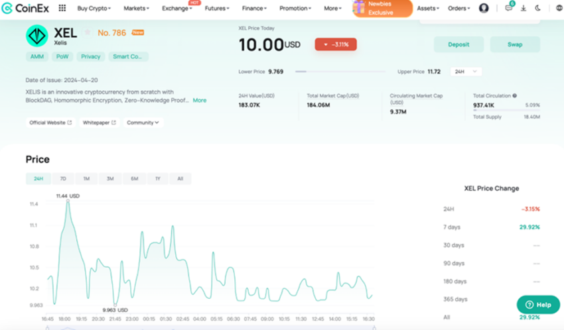Click the No. 786 rank label
Image resolution: width=564 pixels, height=330 pixels.
[x=112, y=32]
